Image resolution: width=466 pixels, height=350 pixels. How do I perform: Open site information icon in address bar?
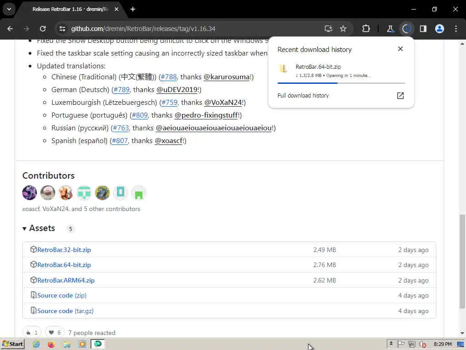[x=62, y=29]
